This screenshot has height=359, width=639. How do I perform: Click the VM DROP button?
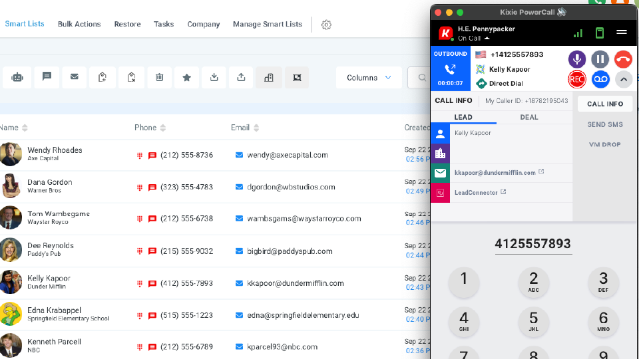point(605,144)
